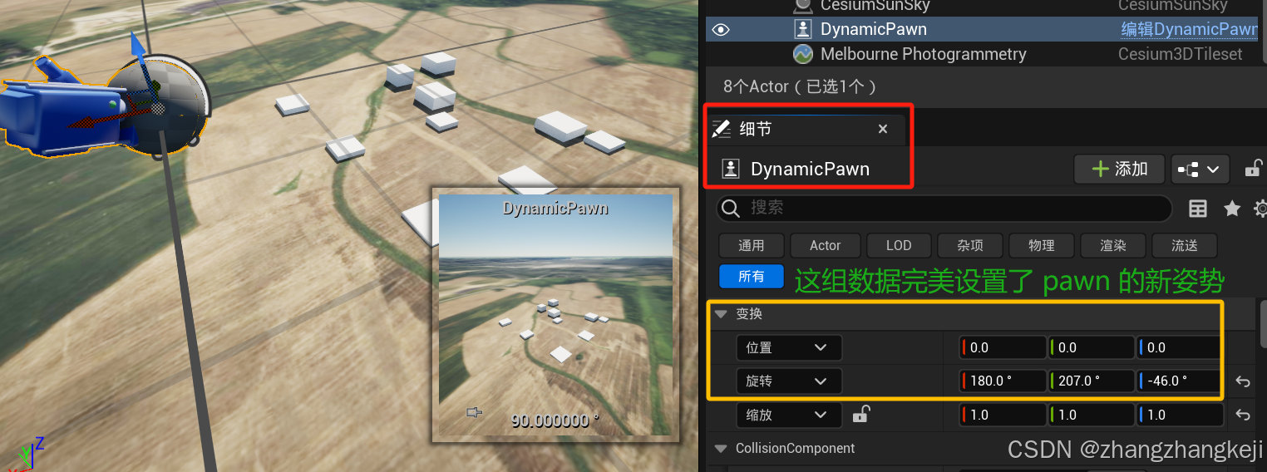Click the scale X value field
The height and width of the screenshot is (472, 1267).
click(1003, 414)
